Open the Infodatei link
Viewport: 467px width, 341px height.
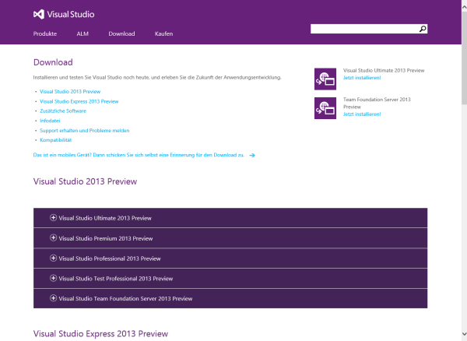(50, 121)
